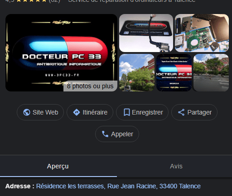
Task: Click the star rating at the top
Action: 31,1
